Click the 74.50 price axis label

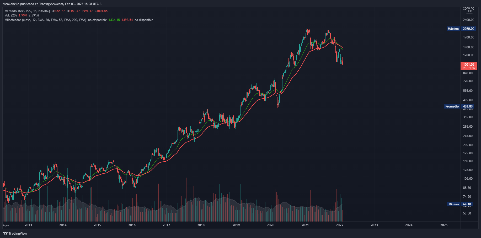(x=467, y=197)
